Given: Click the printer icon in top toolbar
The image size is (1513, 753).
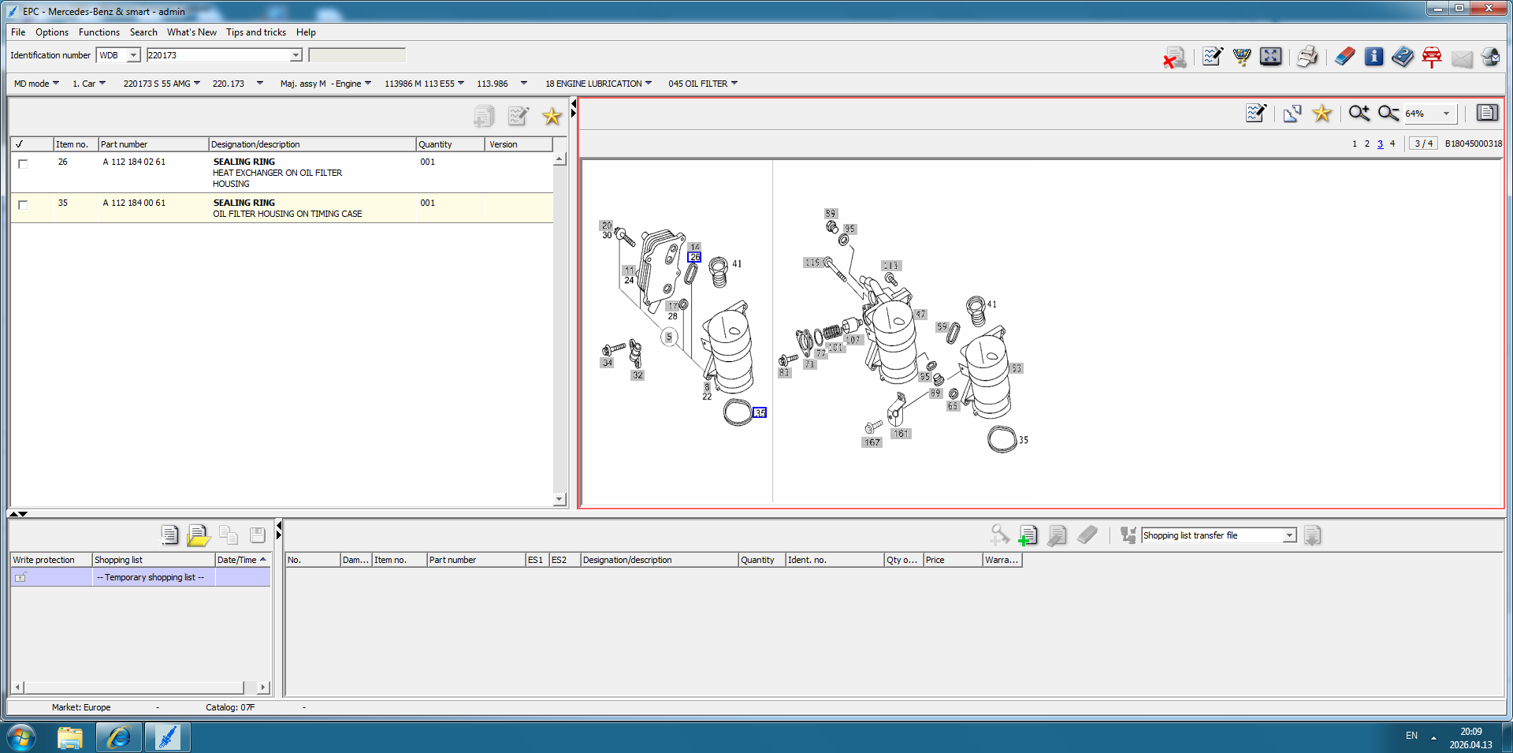Looking at the screenshot, I should tap(1307, 57).
